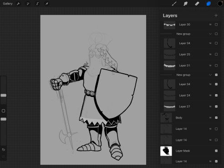Viewport: 224px width, 168px height.
Task: Open the Adjustments magic wand menu
Action: (28, 4)
